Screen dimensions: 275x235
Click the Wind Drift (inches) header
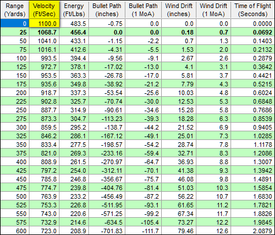point(179,10)
